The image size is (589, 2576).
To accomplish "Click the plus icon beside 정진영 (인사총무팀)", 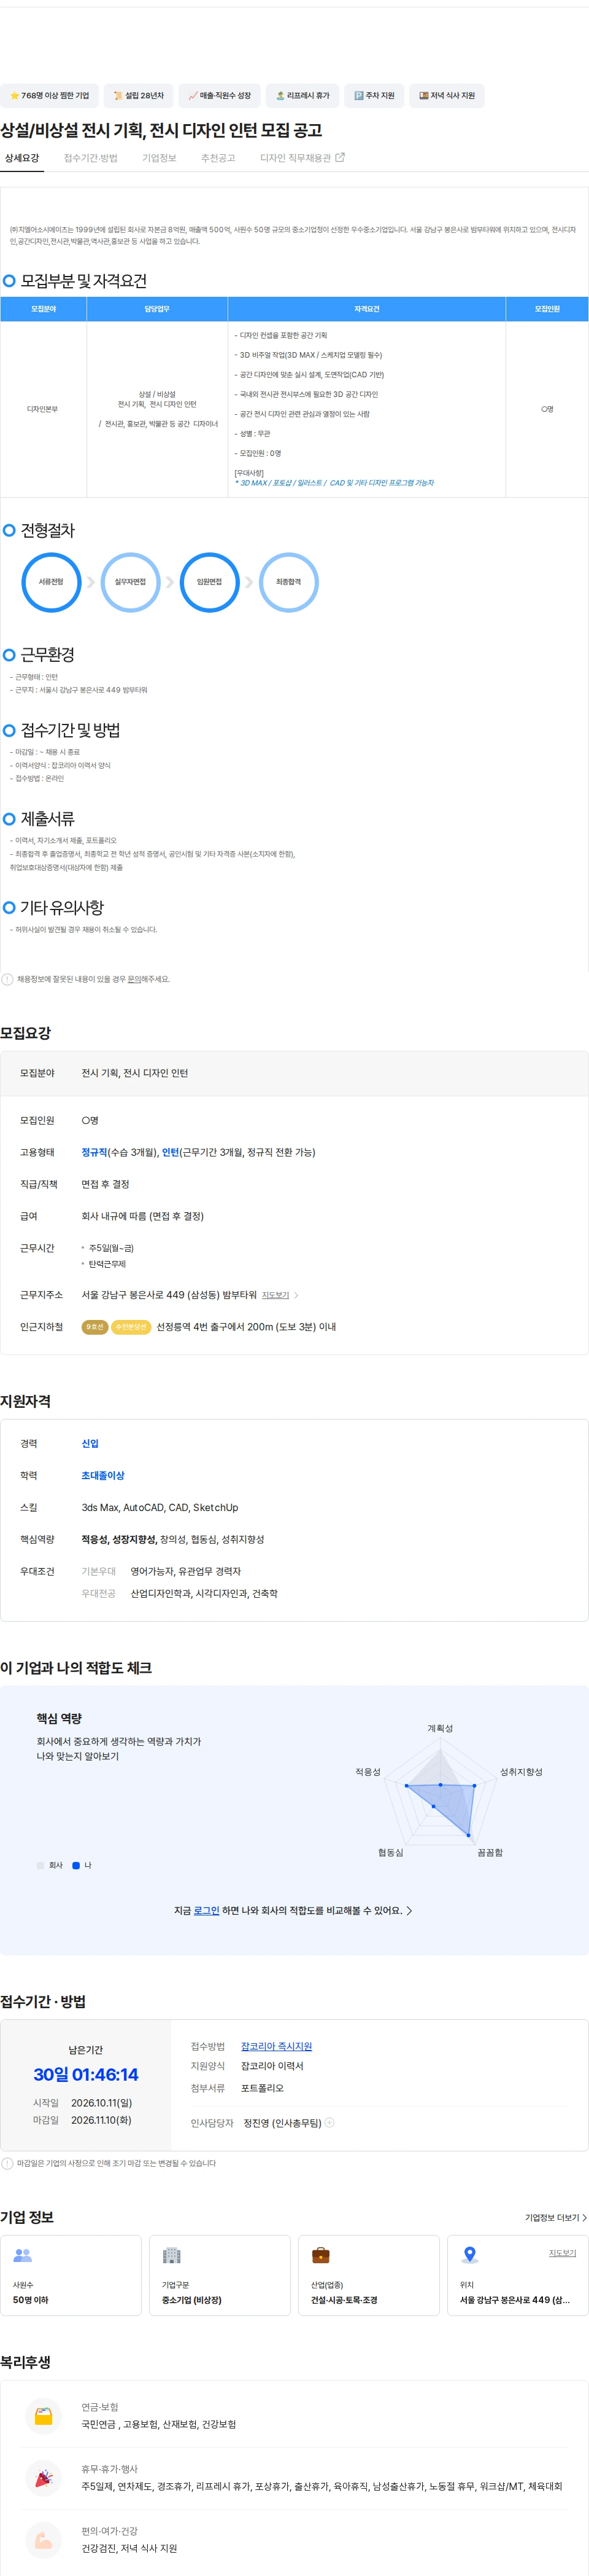I will pyautogui.click(x=329, y=2122).
